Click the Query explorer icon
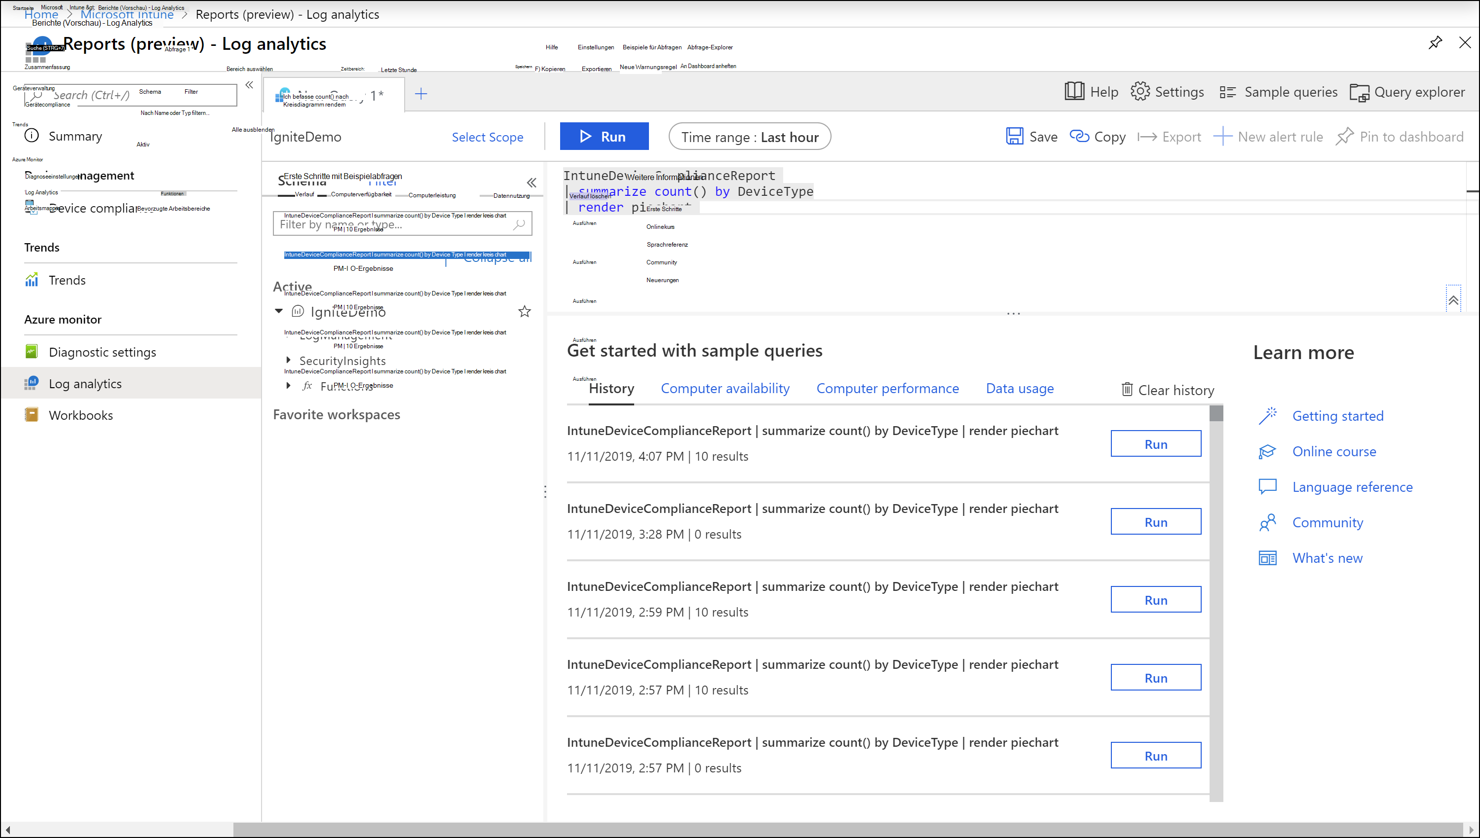Viewport: 1480px width, 838px height. [x=1359, y=92]
